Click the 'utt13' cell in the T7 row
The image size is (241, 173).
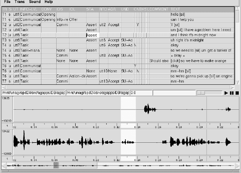pyautogui.click(x=104, y=81)
